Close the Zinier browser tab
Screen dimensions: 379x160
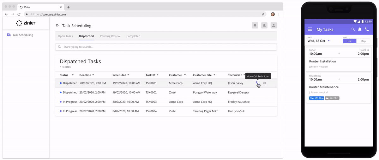click(x=61, y=7)
